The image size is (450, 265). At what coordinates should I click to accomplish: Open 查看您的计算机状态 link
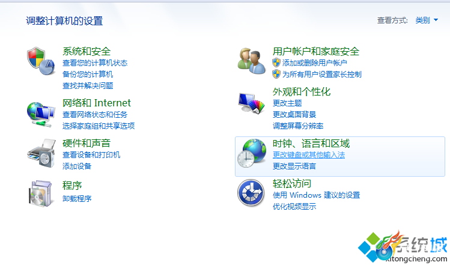click(95, 63)
